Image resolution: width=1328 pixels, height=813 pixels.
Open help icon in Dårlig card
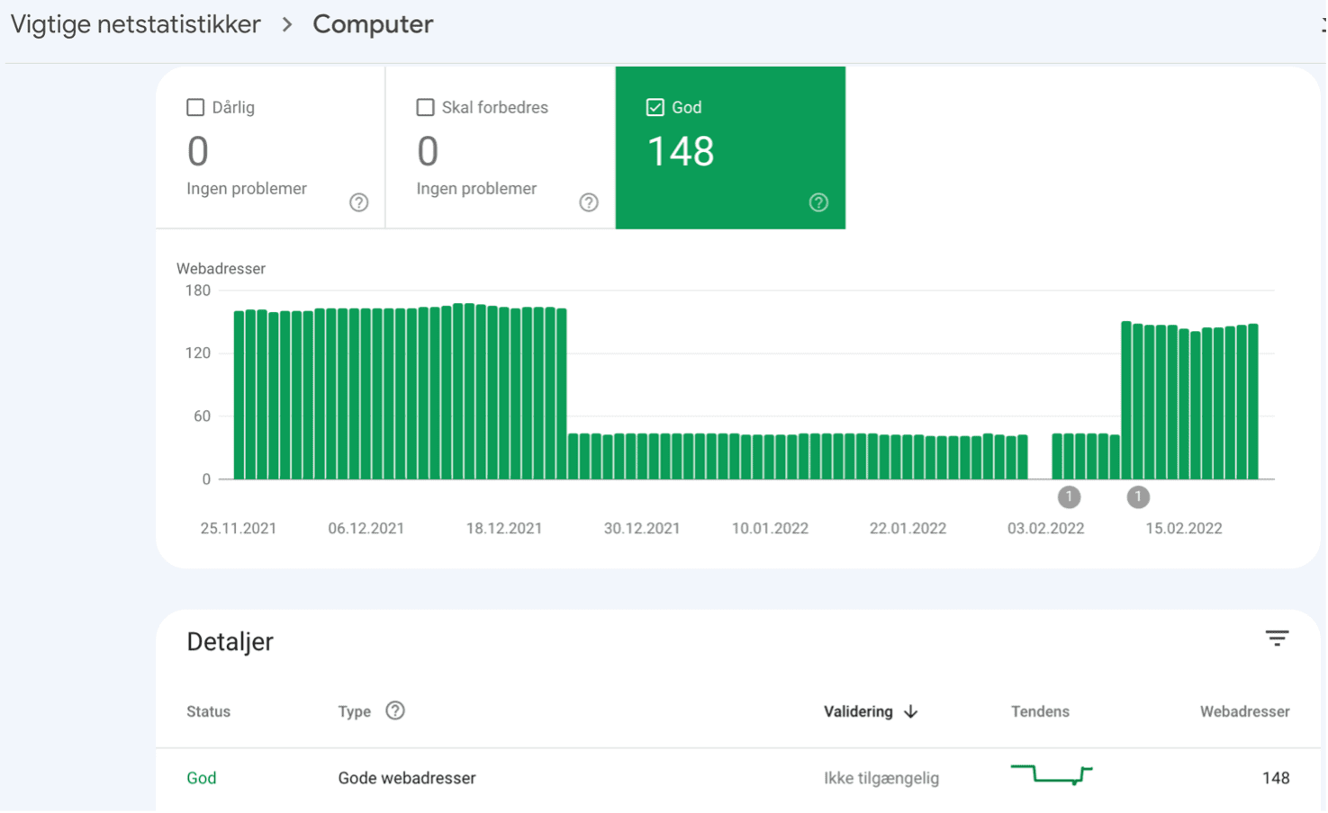pos(358,202)
